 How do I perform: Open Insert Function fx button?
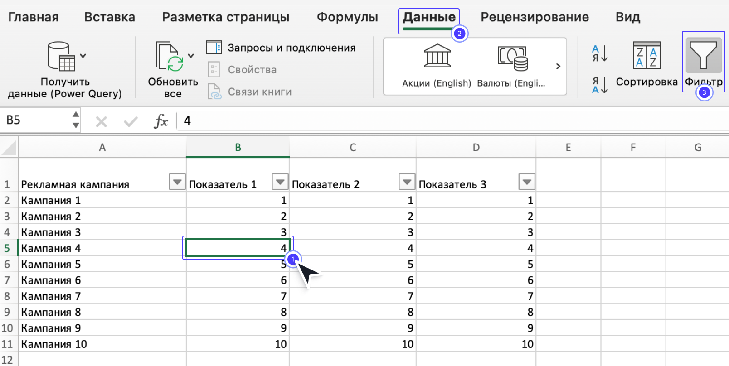point(161,121)
